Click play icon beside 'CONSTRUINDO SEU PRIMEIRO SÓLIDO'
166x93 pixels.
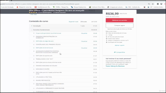click(34, 45)
